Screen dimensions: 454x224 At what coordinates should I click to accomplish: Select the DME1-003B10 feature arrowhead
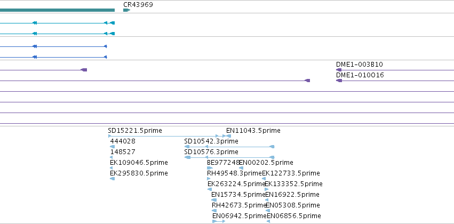(x=339, y=70)
